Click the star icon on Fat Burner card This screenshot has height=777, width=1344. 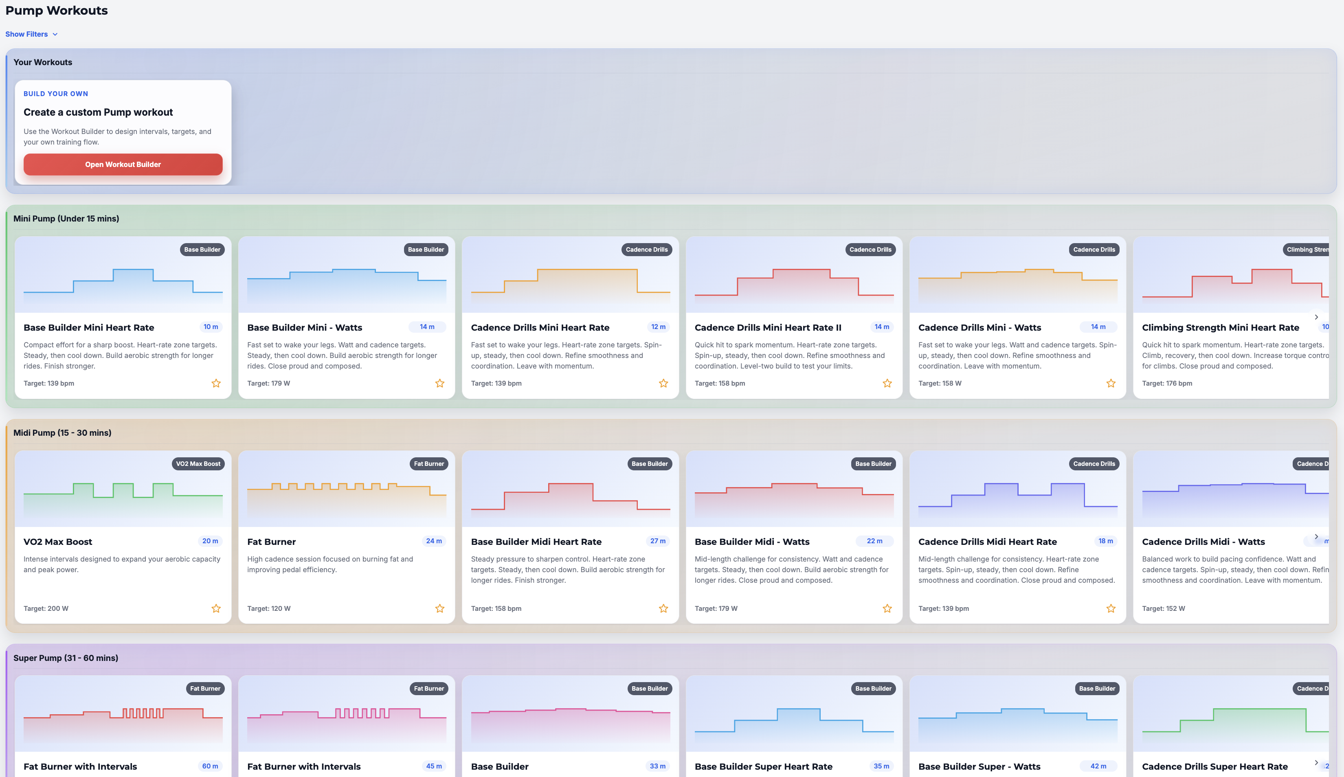(x=439, y=608)
